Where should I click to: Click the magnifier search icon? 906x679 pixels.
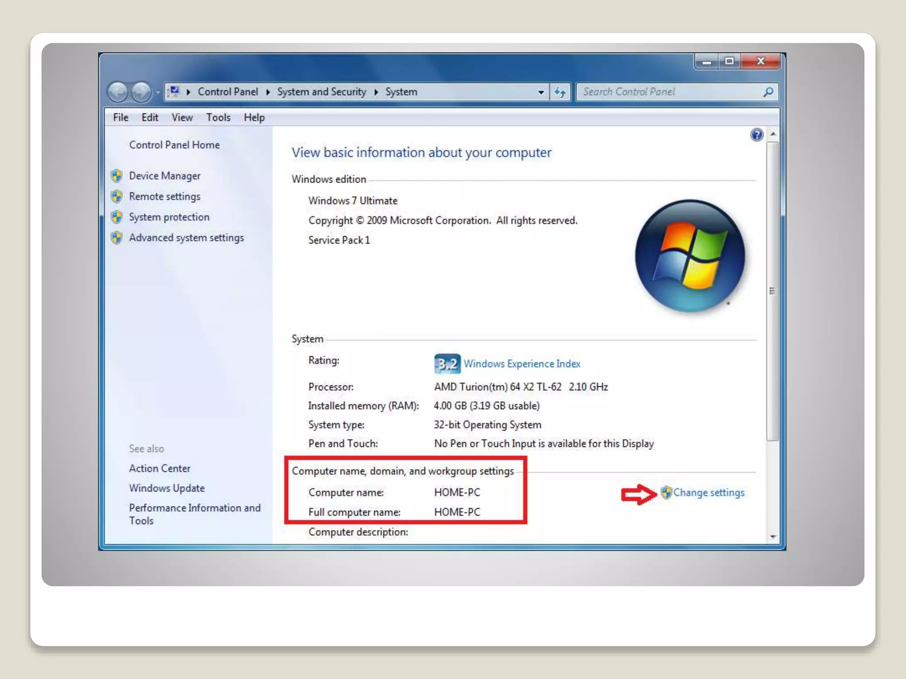(768, 92)
